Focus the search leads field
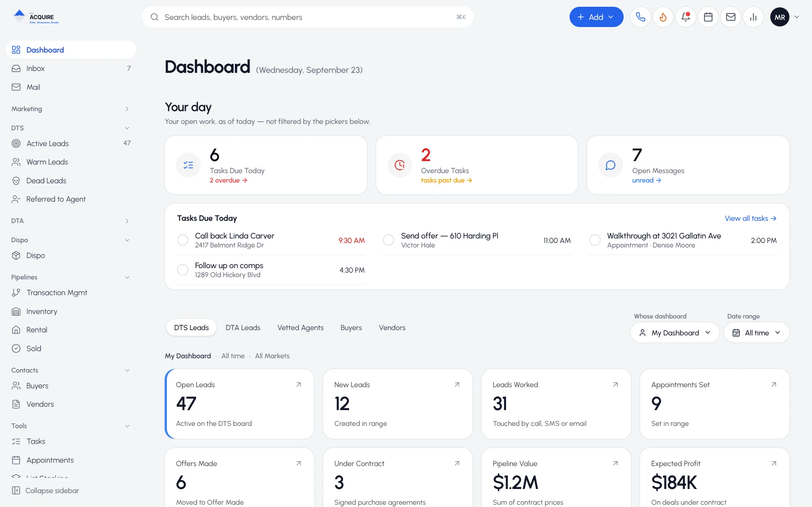 click(x=308, y=17)
